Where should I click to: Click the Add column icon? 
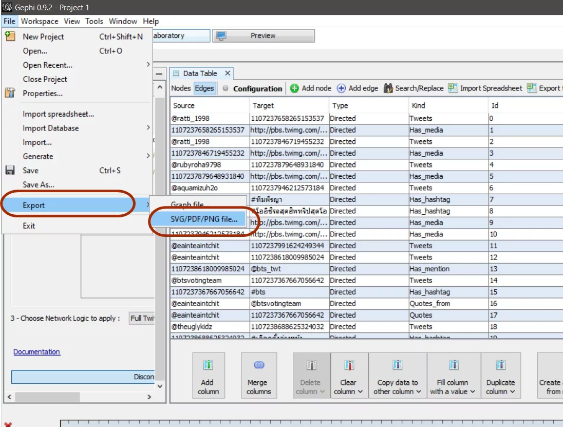tap(208, 365)
